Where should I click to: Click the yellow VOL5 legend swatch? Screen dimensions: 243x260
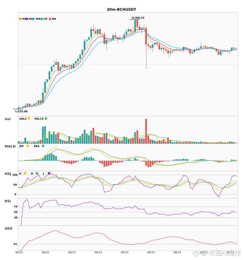coord(29,119)
